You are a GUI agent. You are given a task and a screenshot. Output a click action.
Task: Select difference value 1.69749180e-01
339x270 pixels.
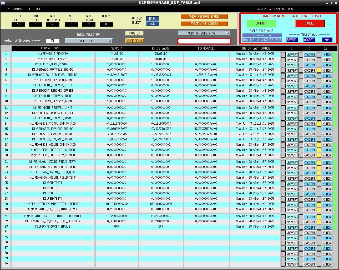coord(206,75)
